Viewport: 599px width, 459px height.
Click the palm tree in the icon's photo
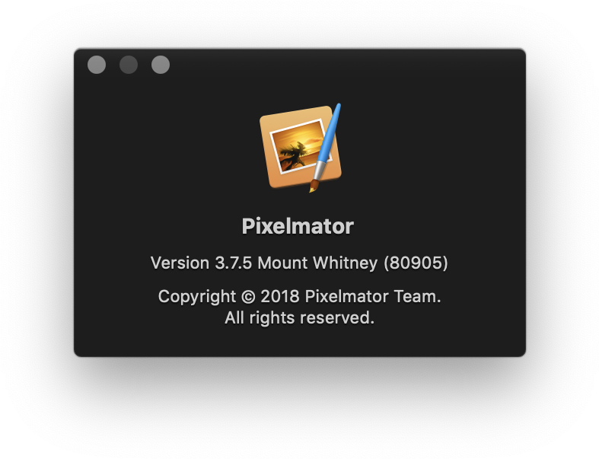tap(293, 155)
